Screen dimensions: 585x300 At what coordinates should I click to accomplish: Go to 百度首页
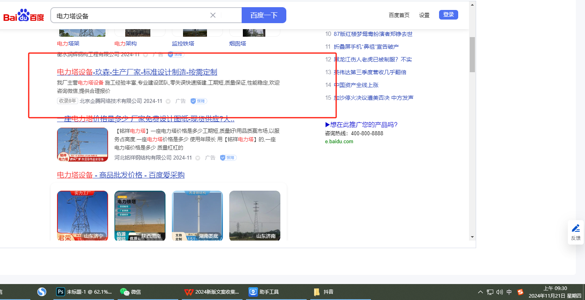coord(399,15)
